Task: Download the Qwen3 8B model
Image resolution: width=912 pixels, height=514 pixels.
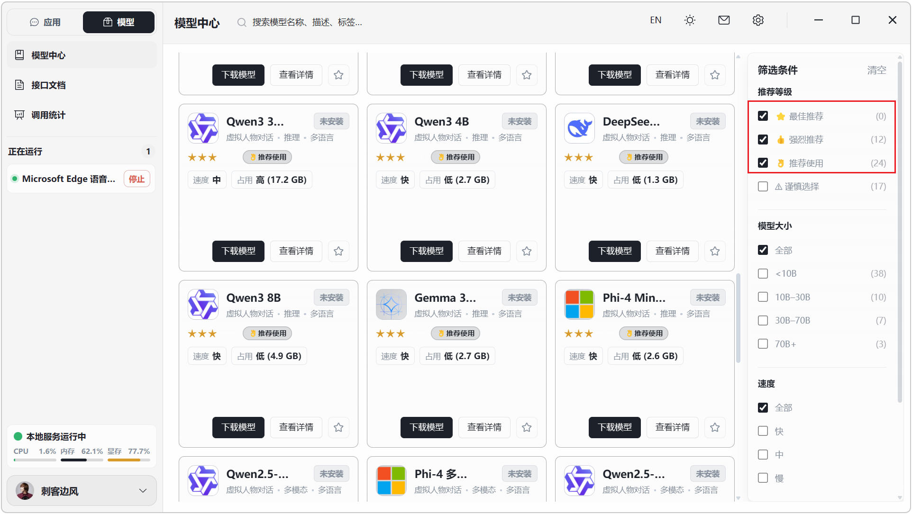Action: tap(238, 427)
